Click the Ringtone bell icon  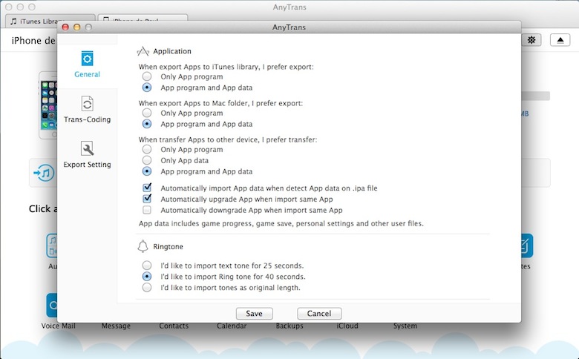(x=143, y=246)
